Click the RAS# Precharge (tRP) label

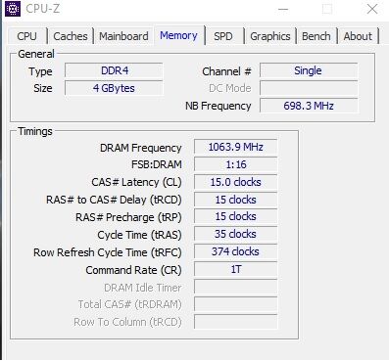tap(128, 217)
